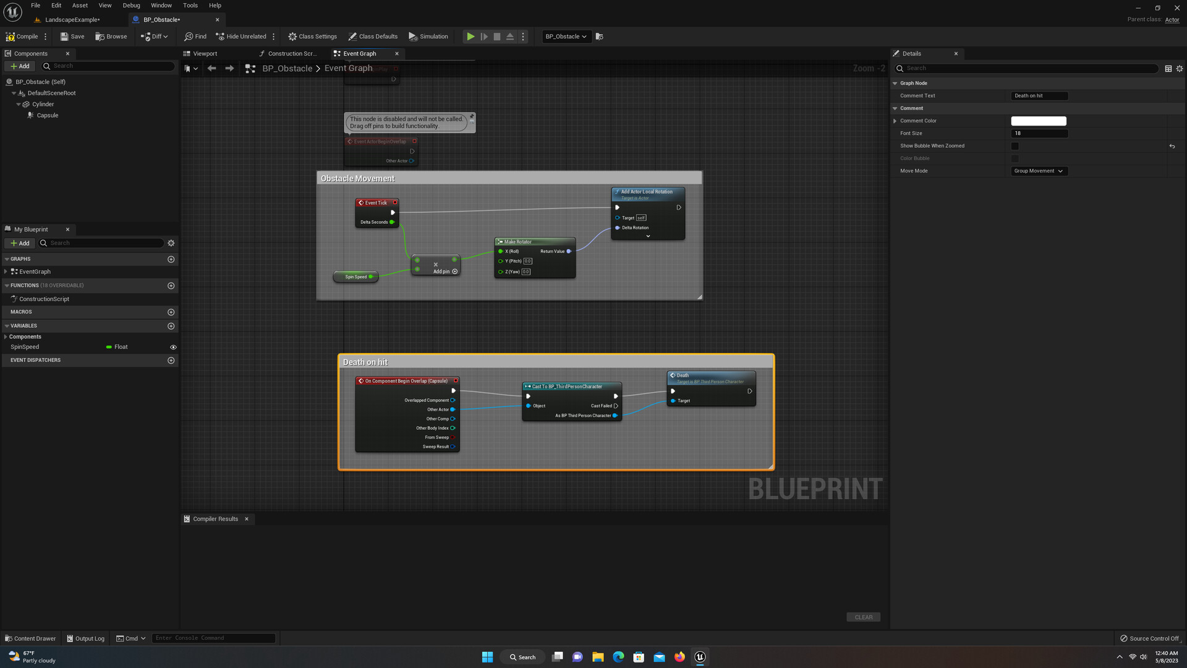Click the console command input field

click(x=213, y=638)
